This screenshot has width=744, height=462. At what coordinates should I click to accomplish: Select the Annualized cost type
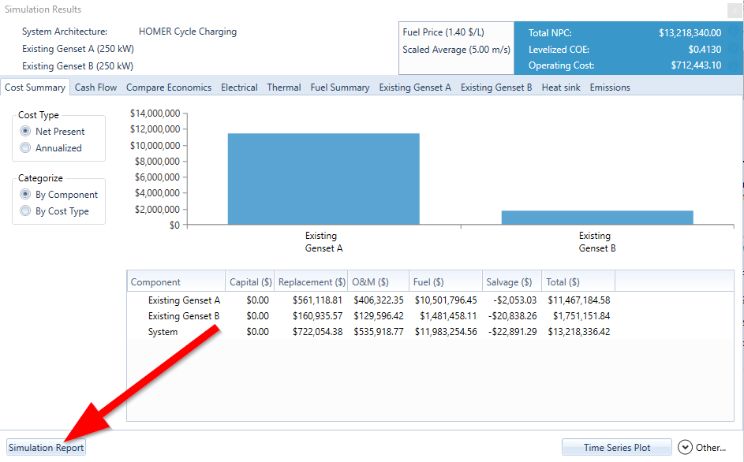tap(26, 148)
